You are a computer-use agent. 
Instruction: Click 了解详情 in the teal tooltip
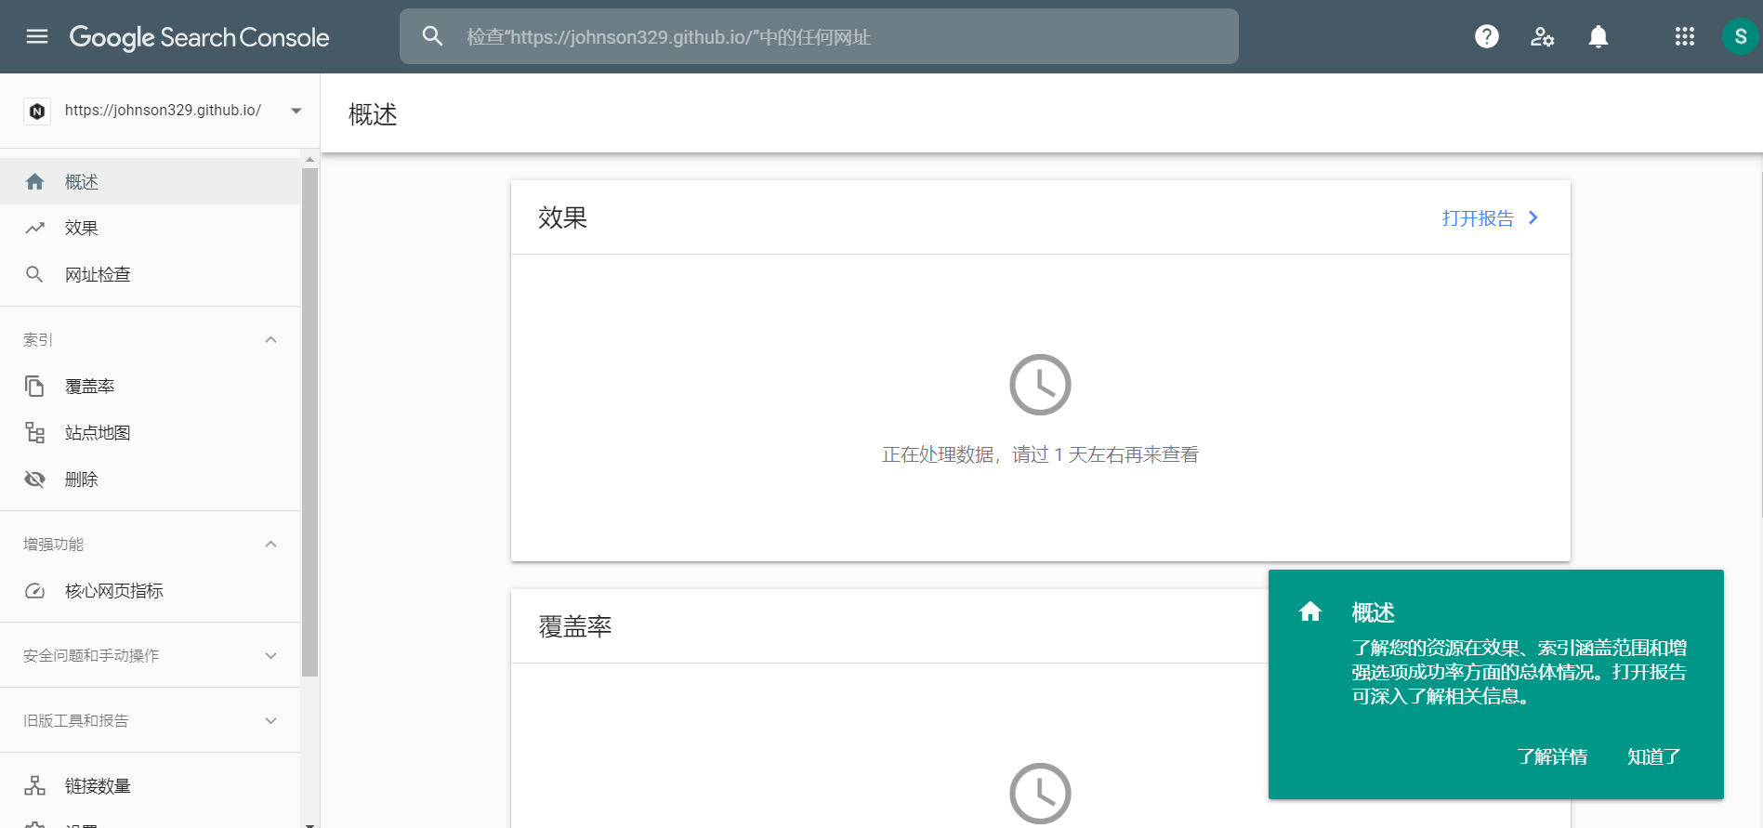pos(1552,756)
